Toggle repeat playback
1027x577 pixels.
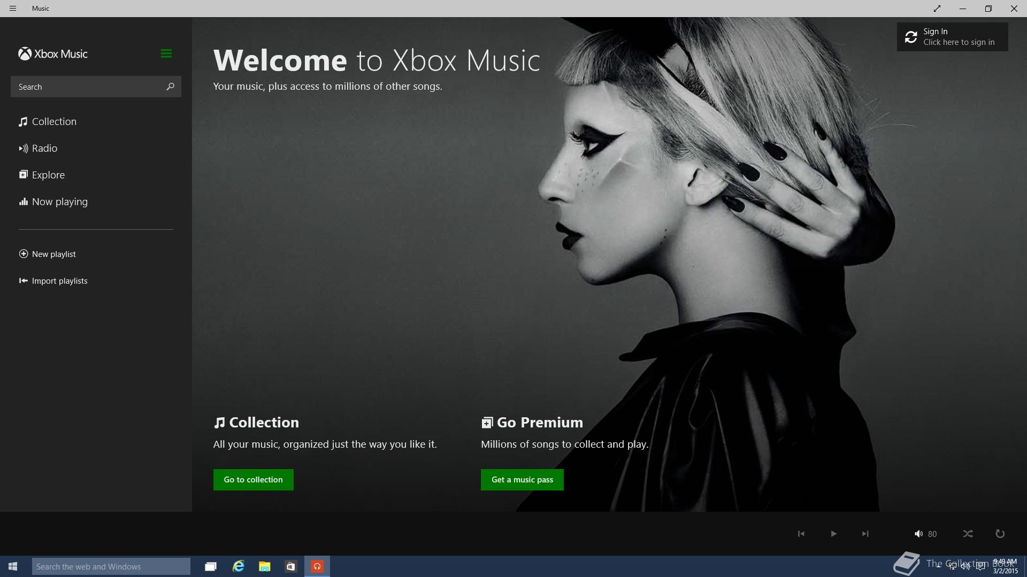(1000, 534)
